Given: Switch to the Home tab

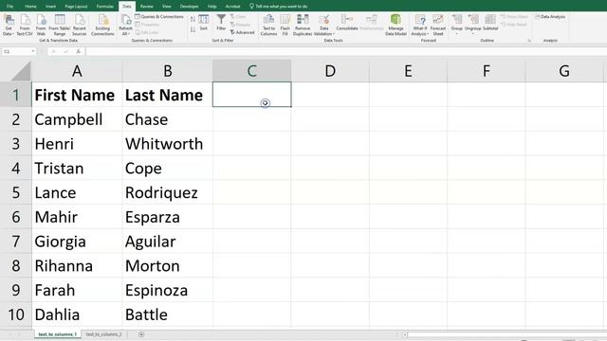Looking at the screenshot, I should pyautogui.click(x=30, y=7).
